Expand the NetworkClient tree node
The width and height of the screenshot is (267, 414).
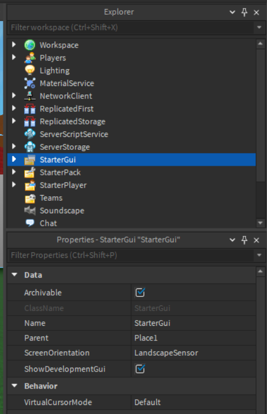point(14,96)
